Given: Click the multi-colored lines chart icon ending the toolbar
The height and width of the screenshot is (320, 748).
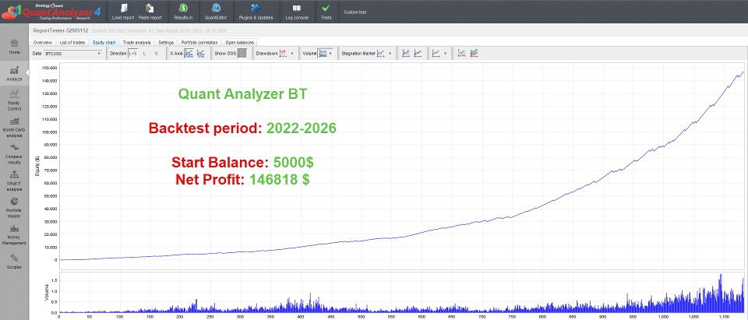Looking at the screenshot, I should click(x=474, y=54).
